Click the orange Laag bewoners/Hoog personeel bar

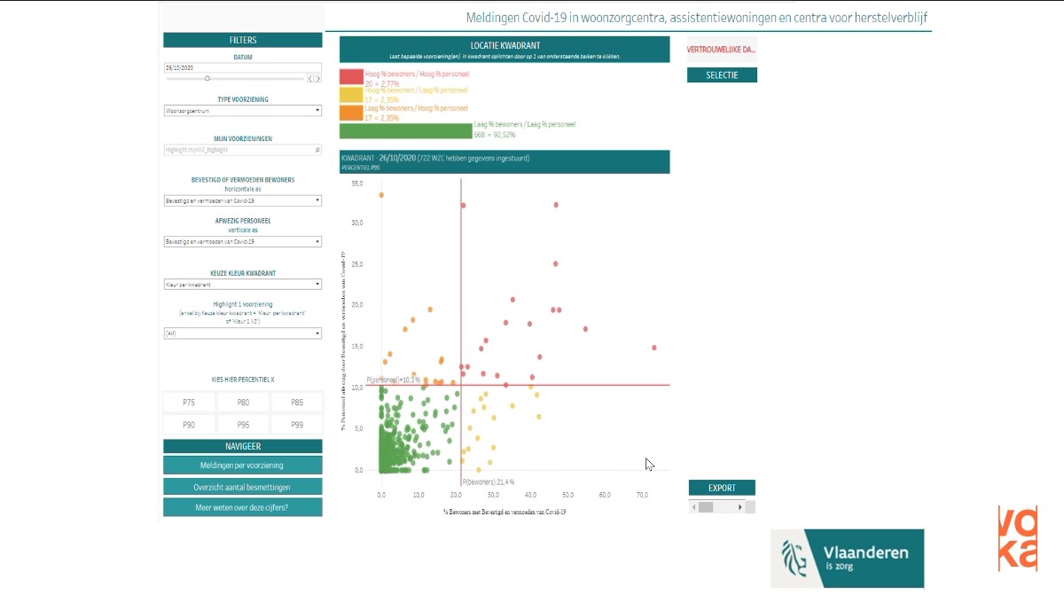point(351,113)
